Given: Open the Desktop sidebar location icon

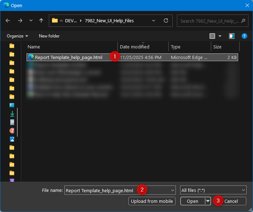Looking at the screenshot, I should (x=12, y=105).
